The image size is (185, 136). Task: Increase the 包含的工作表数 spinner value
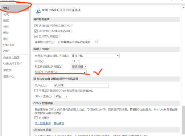[x=84, y=71]
